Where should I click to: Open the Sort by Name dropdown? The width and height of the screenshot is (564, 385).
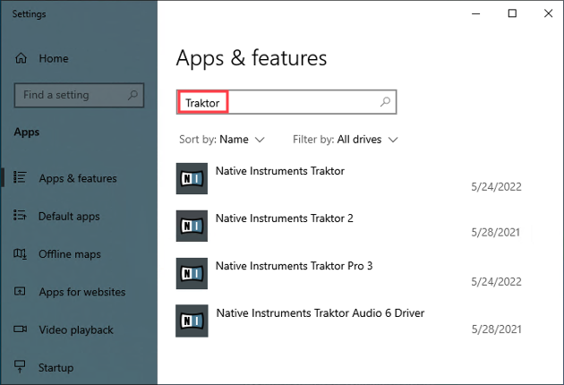click(x=222, y=140)
